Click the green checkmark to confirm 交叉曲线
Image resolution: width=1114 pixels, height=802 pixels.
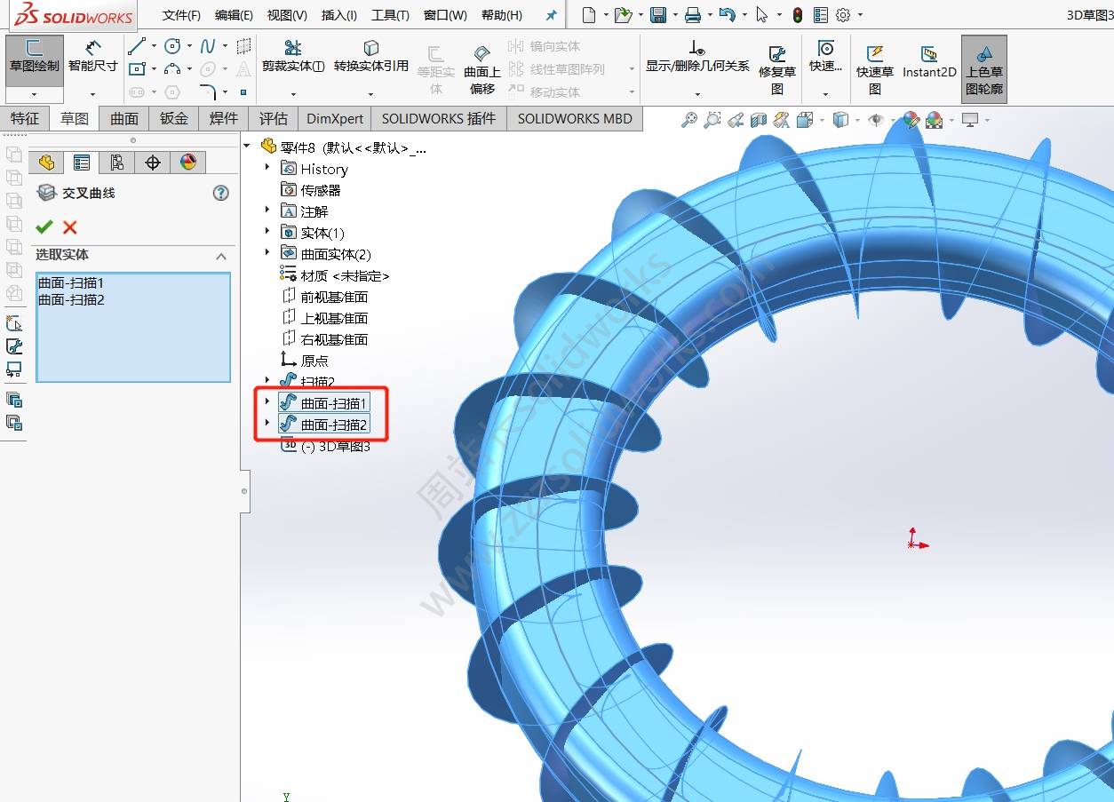coord(44,227)
